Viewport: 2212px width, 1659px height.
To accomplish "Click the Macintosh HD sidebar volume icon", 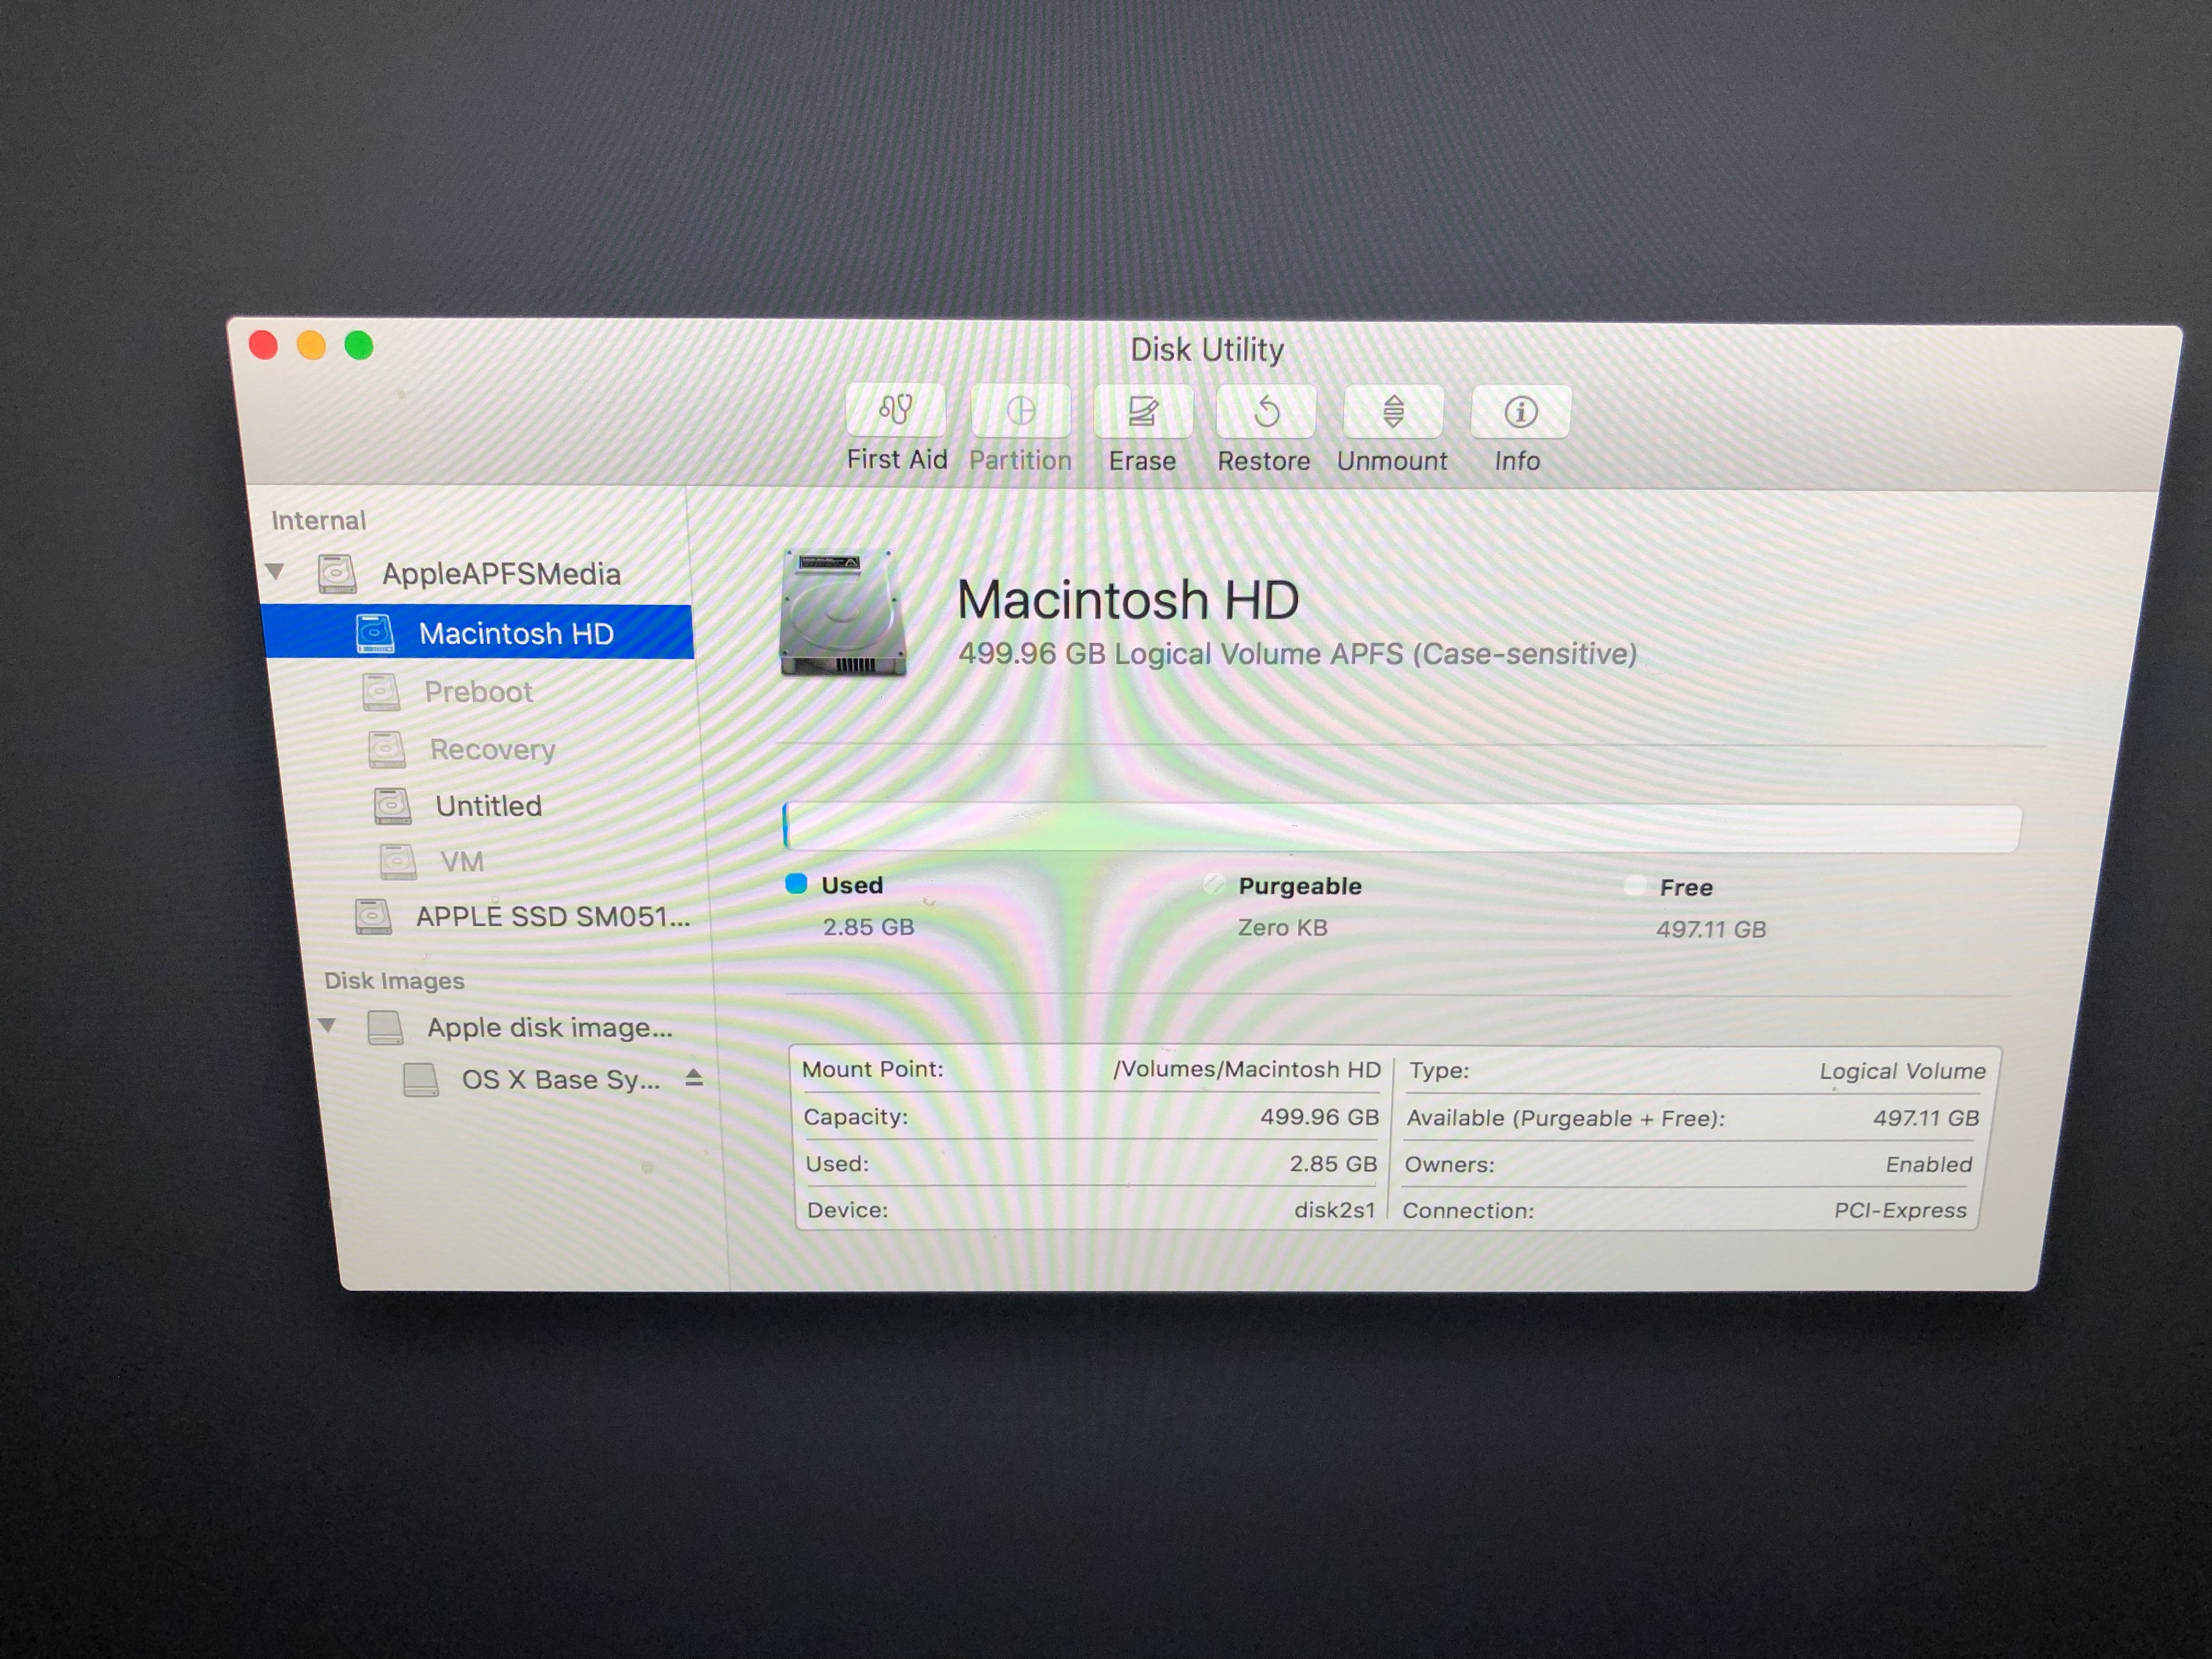I will [375, 633].
